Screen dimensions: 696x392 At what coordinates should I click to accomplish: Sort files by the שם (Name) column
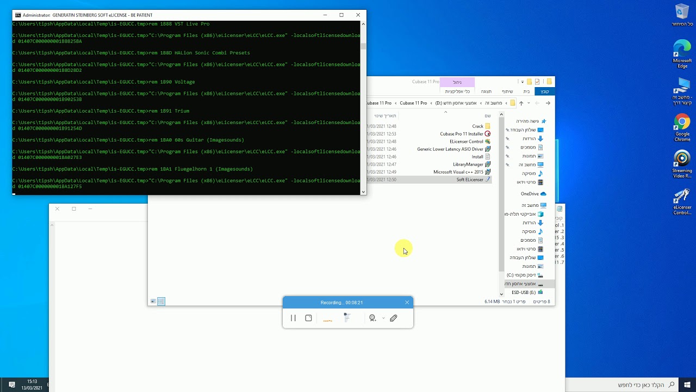pyautogui.click(x=488, y=115)
